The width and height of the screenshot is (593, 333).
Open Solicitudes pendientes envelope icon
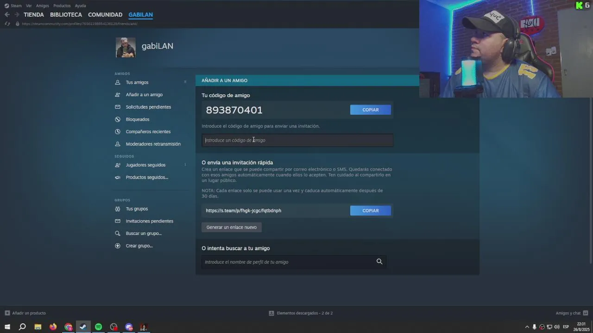[118, 107]
